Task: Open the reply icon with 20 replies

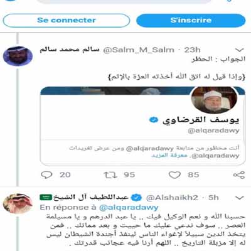Action: point(46,175)
